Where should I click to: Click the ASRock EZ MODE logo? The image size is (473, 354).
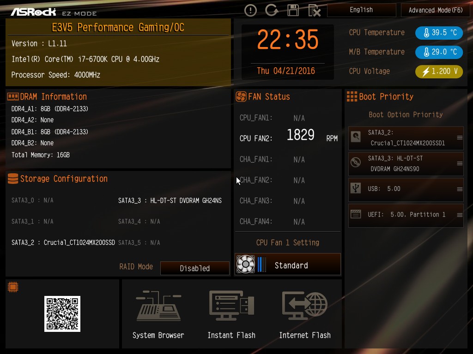pos(54,12)
